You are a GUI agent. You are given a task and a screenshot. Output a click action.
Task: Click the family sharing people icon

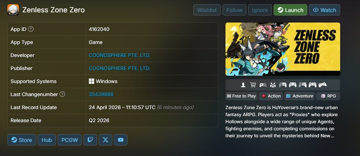point(273,85)
